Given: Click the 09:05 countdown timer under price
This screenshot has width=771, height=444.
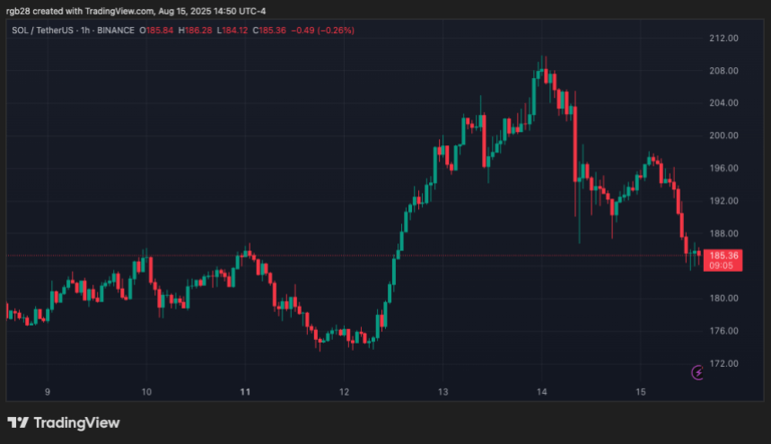Looking at the screenshot, I should pyautogui.click(x=723, y=266).
